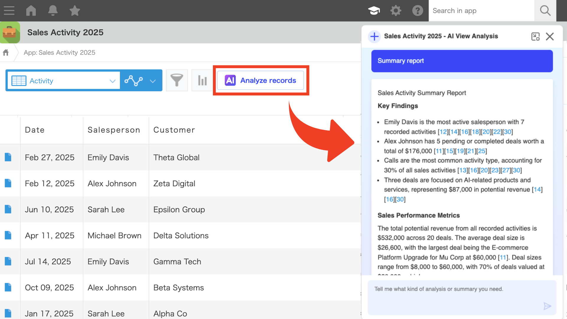
Task: Open citation link 12 in Key Findings
Action: coord(443,132)
